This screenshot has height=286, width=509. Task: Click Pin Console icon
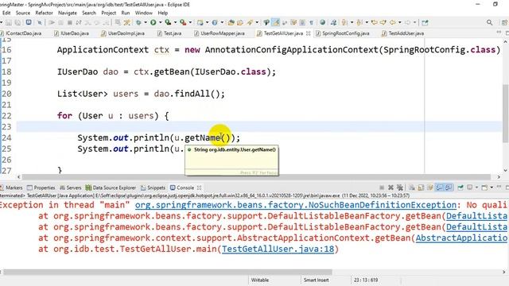click(460, 187)
